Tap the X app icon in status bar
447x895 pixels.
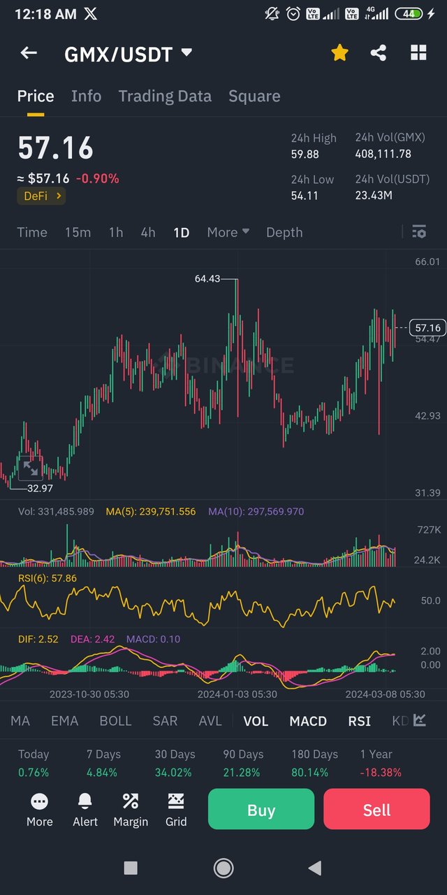click(90, 13)
